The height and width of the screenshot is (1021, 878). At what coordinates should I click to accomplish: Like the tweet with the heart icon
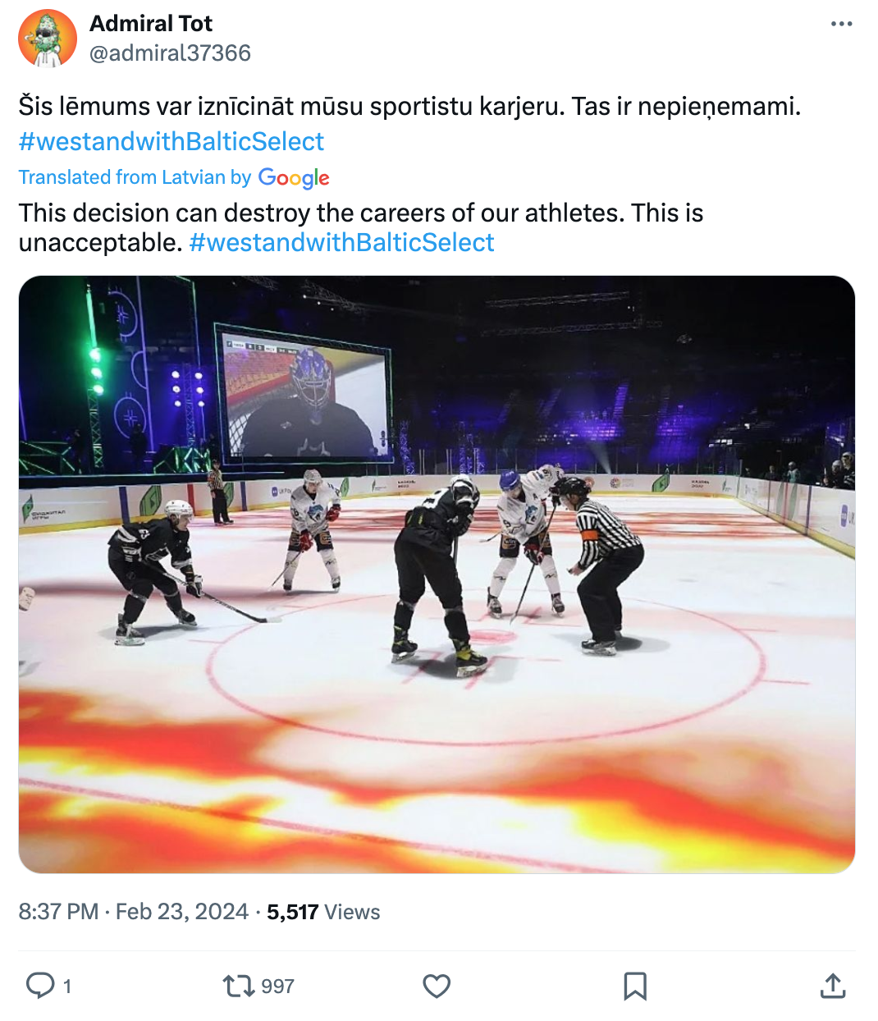click(437, 986)
